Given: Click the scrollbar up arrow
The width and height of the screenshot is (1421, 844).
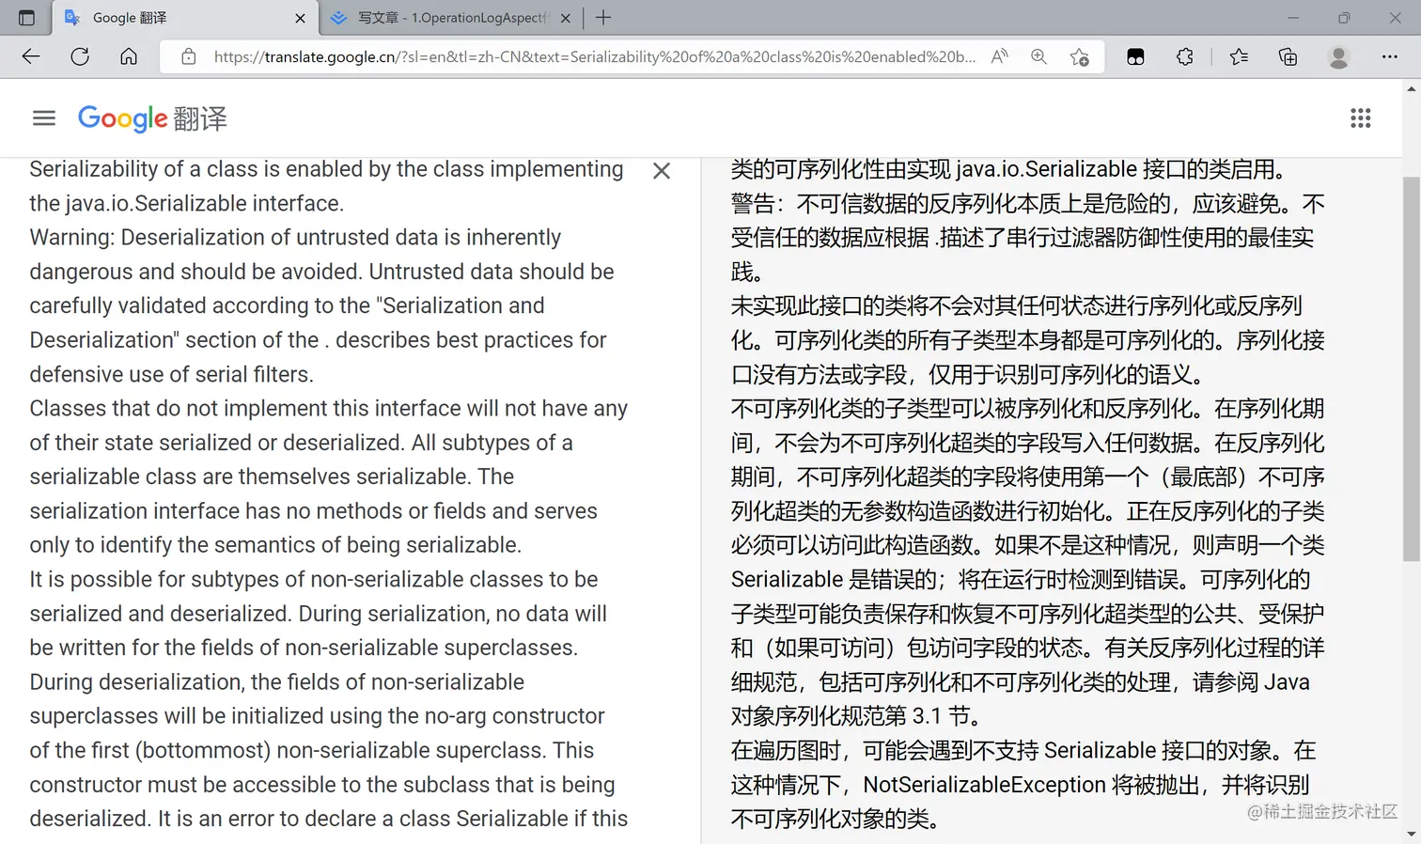Looking at the screenshot, I should pyautogui.click(x=1411, y=89).
